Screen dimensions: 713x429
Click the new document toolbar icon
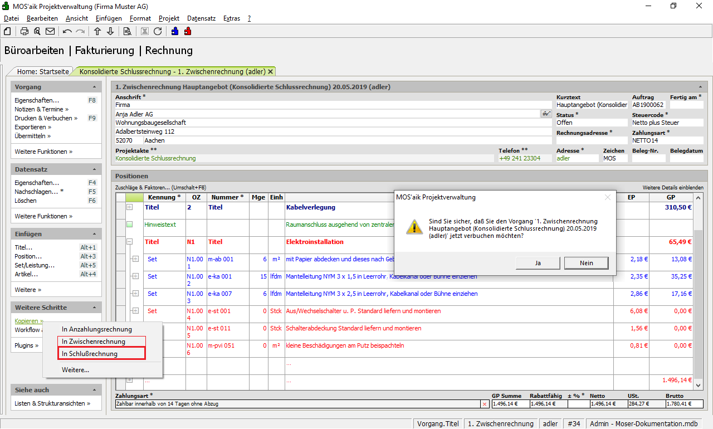click(x=8, y=31)
